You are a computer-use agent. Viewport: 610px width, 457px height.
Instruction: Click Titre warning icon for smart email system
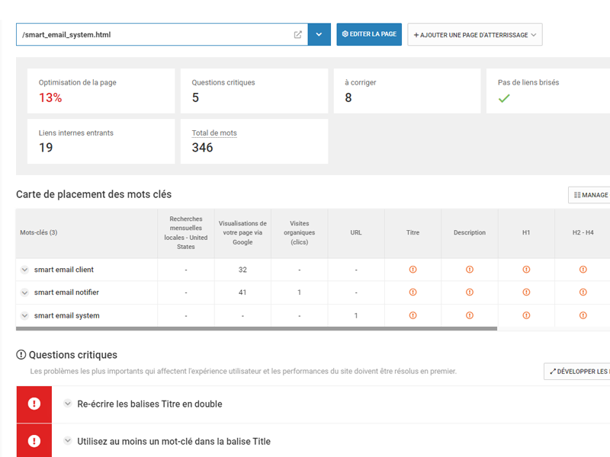(x=413, y=315)
